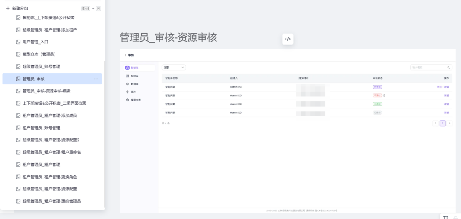Screen dimensions: 461x219
Task: Go to the next page with the right chevron
Action: point(449,123)
